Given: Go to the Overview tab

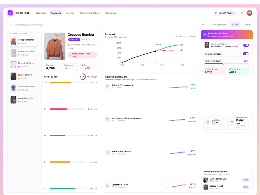Looking at the screenshot, I should pos(41,13).
